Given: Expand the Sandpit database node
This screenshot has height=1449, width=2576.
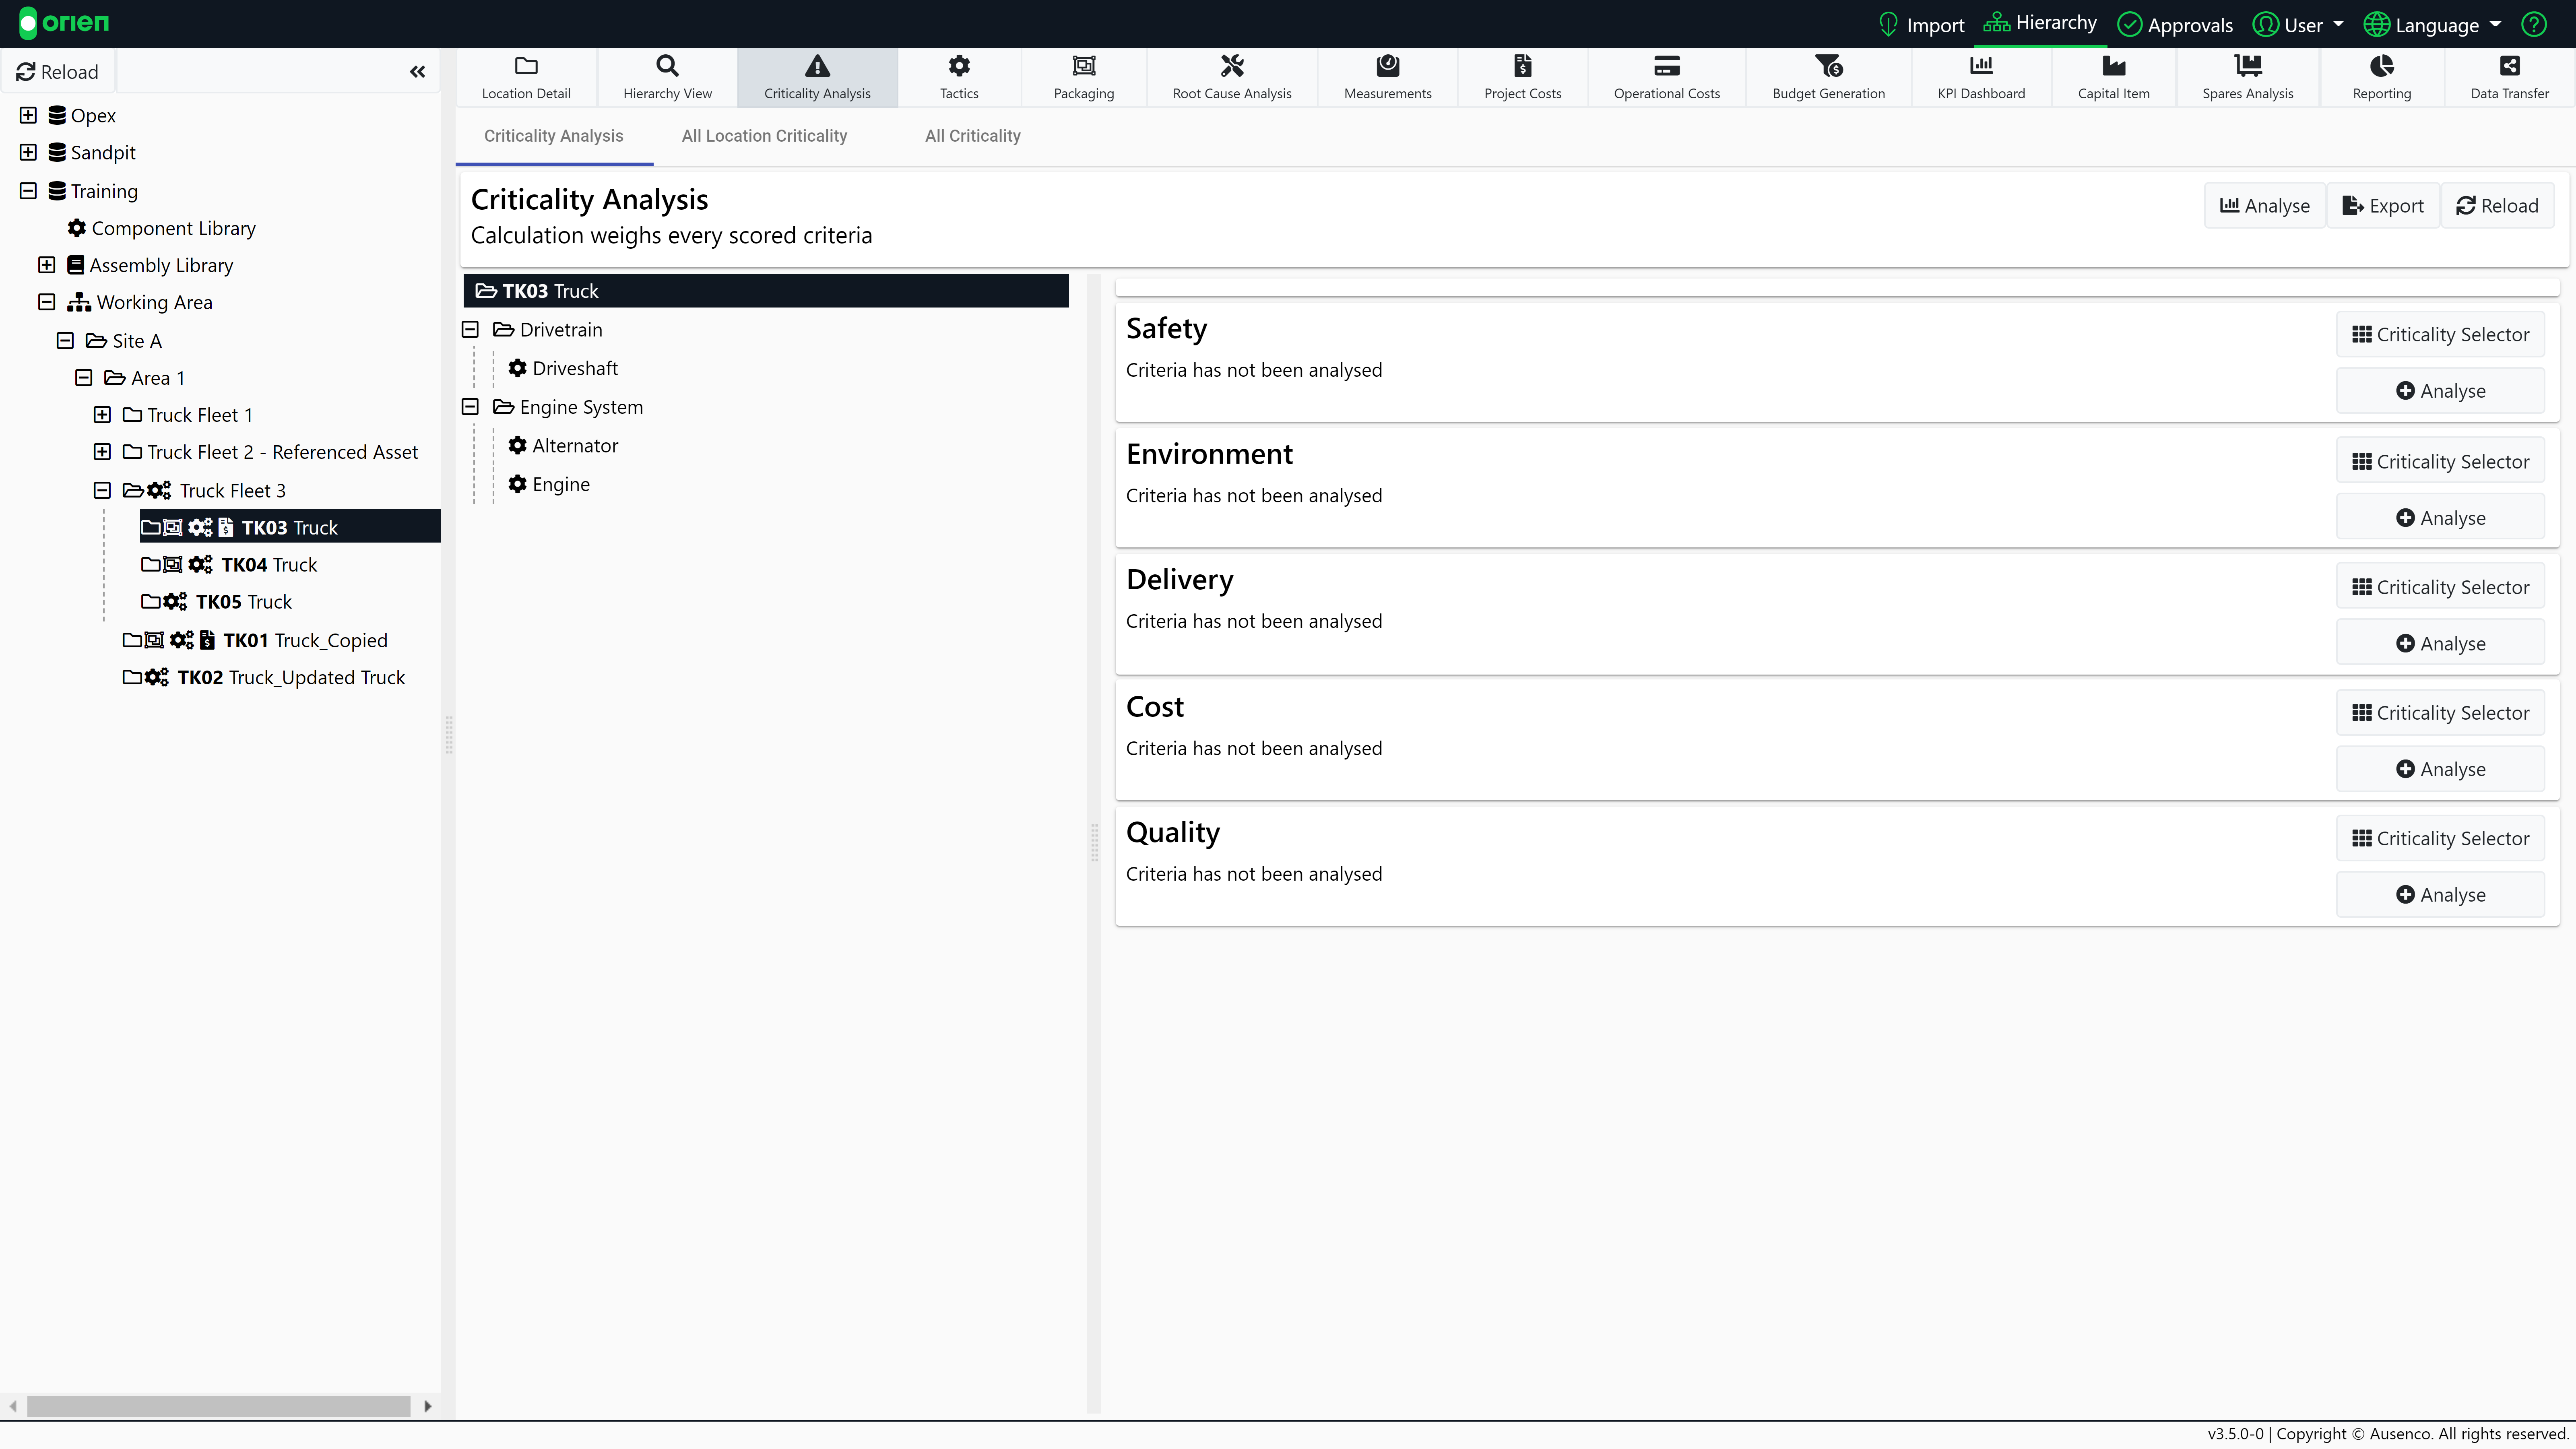Looking at the screenshot, I should 28,152.
